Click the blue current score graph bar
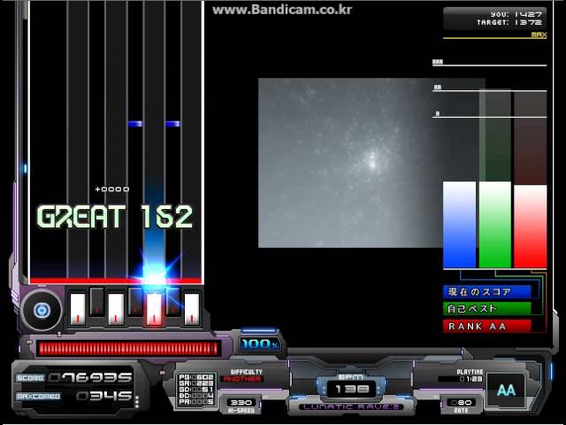The width and height of the screenshot is (566, 425). pos(459,225)
